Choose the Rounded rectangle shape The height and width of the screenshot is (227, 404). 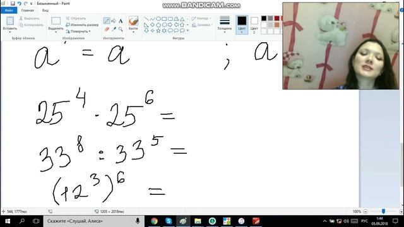pos(170,19)
